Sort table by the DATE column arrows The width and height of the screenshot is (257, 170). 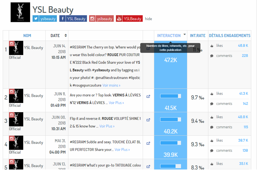(x=66, y=35)
